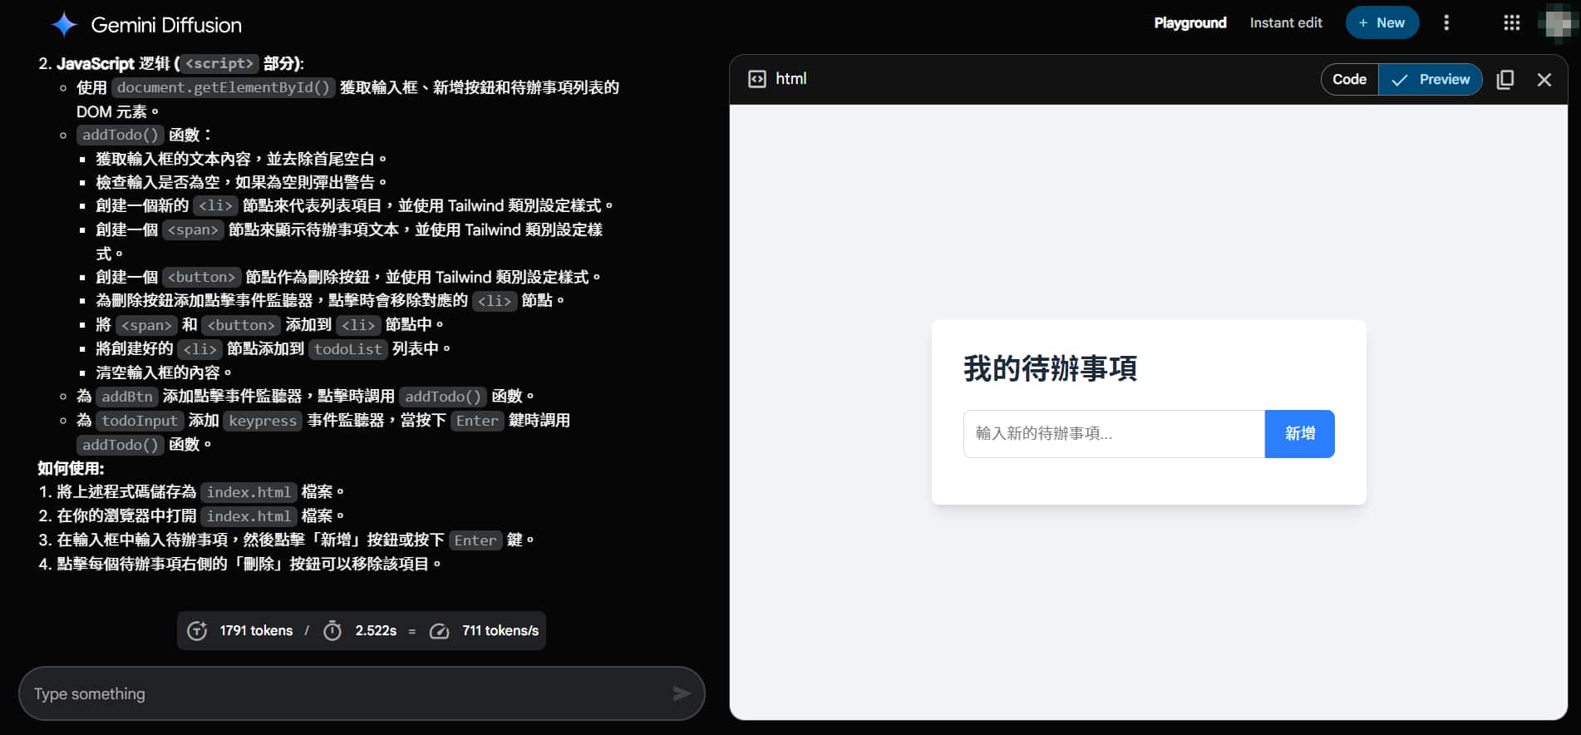Click the document.getElementById() code snippet

[x=224, y=87]
